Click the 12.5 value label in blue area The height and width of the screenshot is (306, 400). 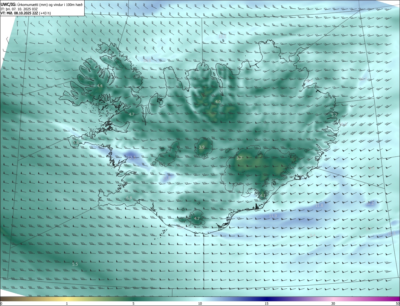click(132, 157)
